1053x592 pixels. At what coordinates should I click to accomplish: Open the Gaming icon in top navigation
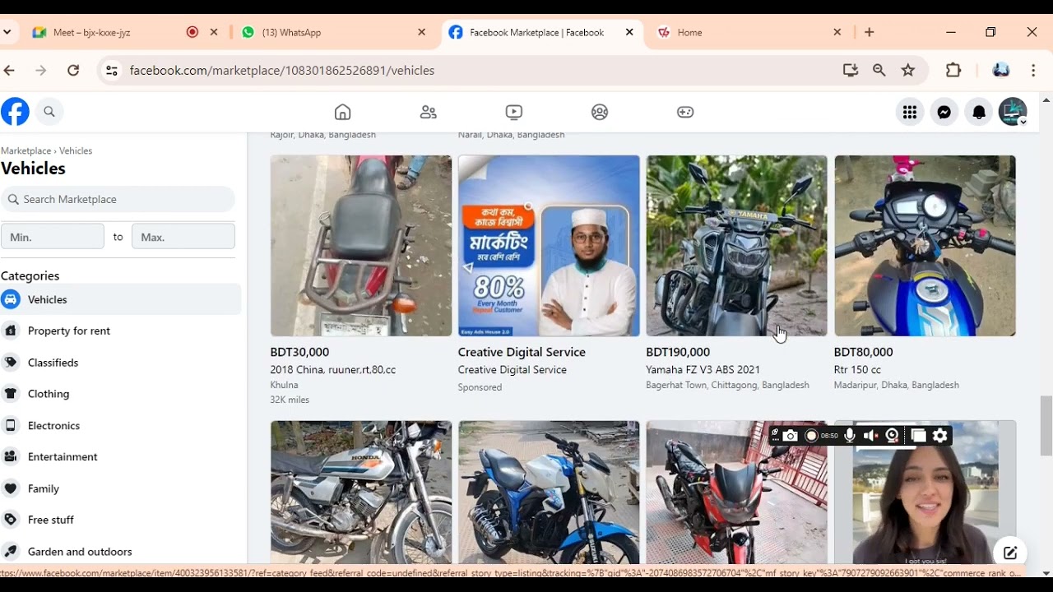pos(685,112)
